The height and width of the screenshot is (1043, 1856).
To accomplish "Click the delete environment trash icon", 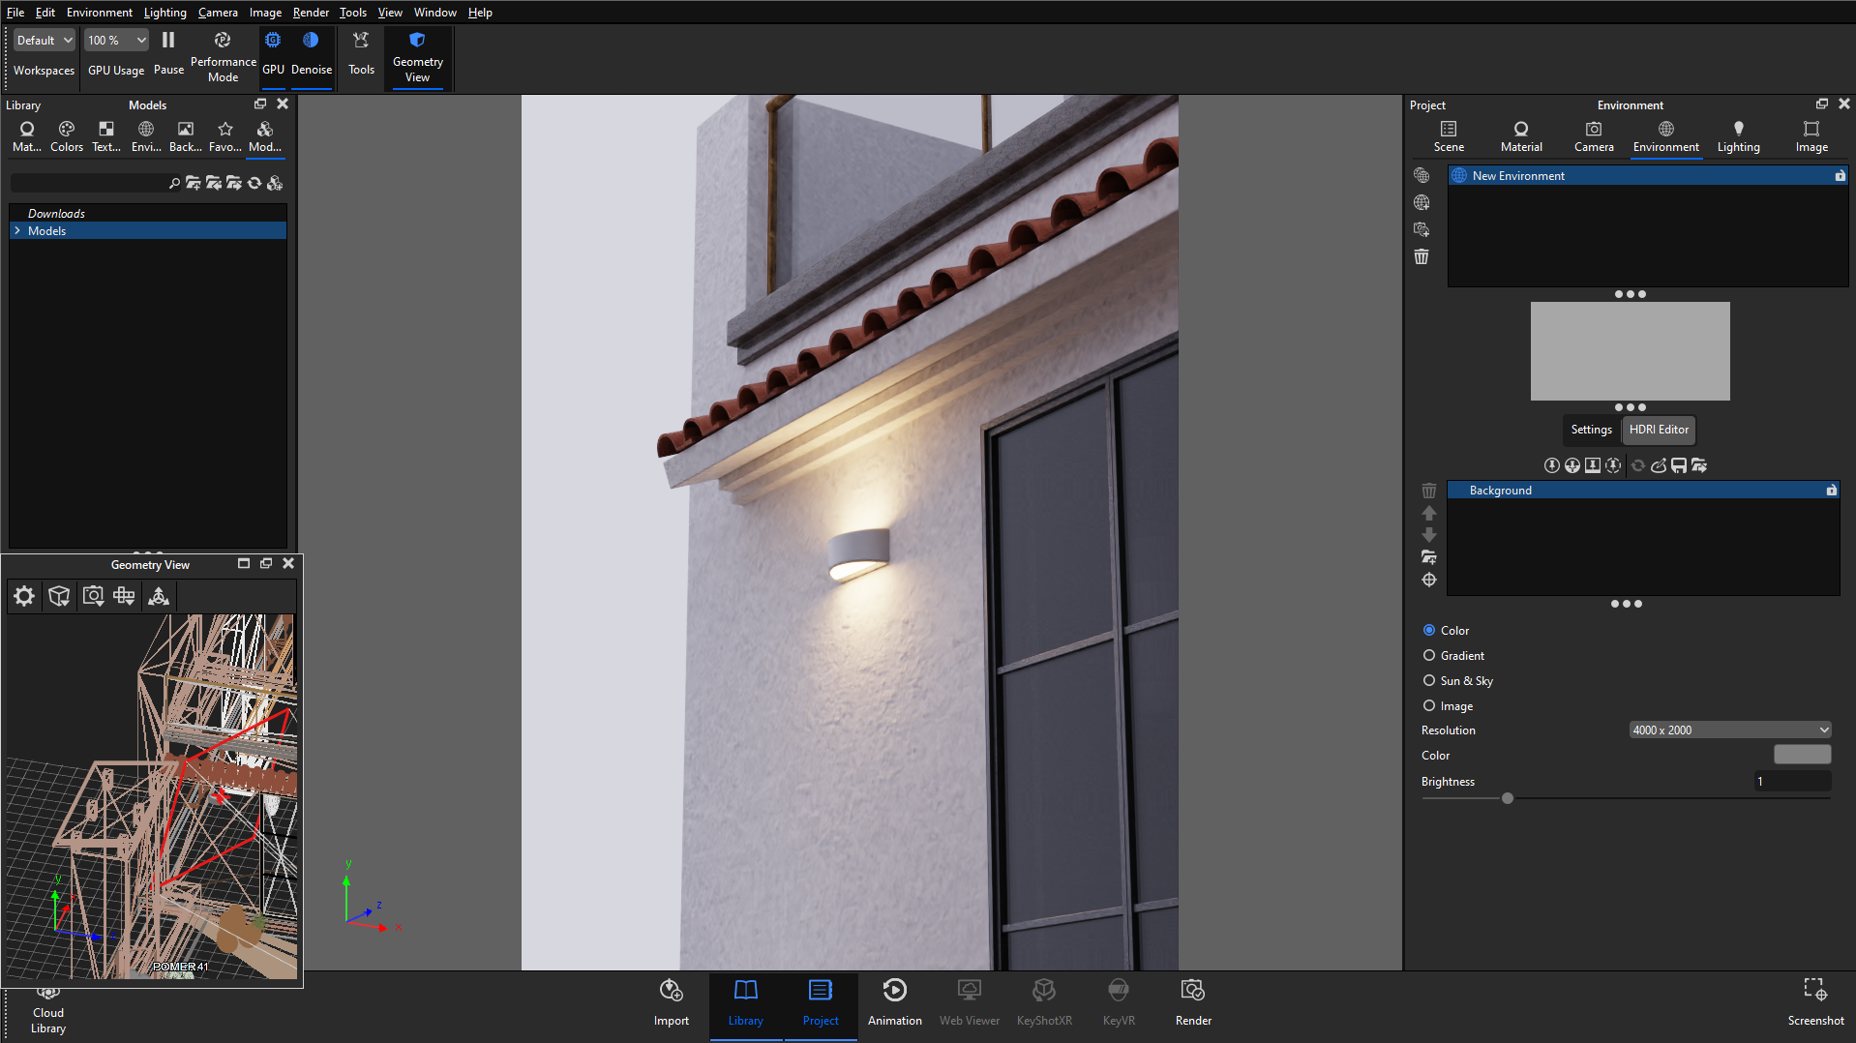I will [x=1421, y=256].
